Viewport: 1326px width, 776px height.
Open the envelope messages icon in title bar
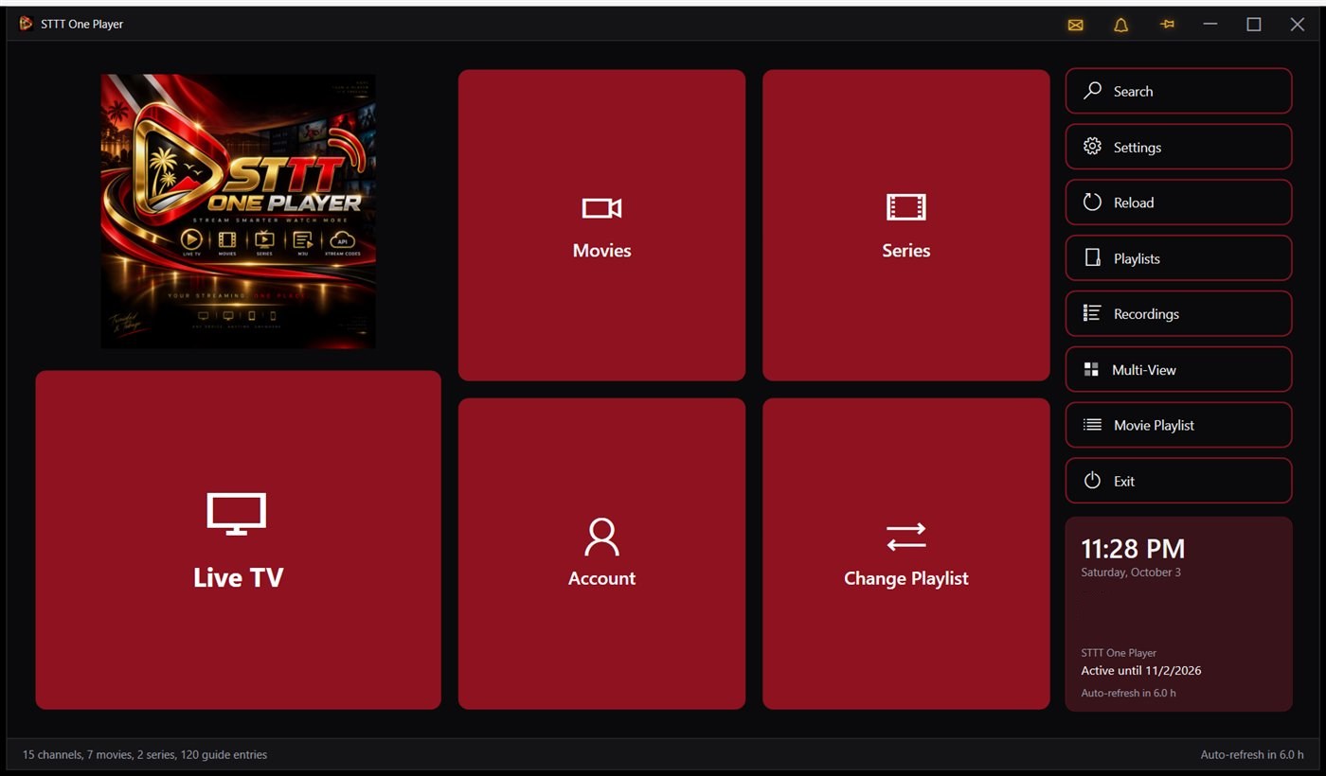1075,25
